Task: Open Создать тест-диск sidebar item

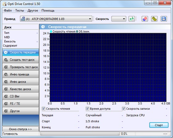Action: (x=21, y=60)
